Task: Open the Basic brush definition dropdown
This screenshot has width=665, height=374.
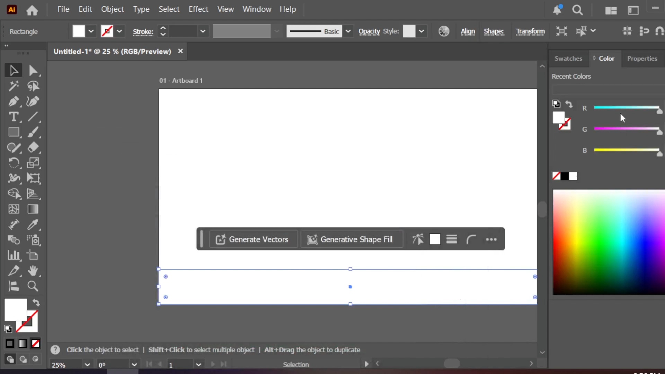Action: coord(348,31)
